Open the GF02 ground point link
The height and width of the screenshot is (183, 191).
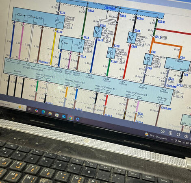point(180,85)
